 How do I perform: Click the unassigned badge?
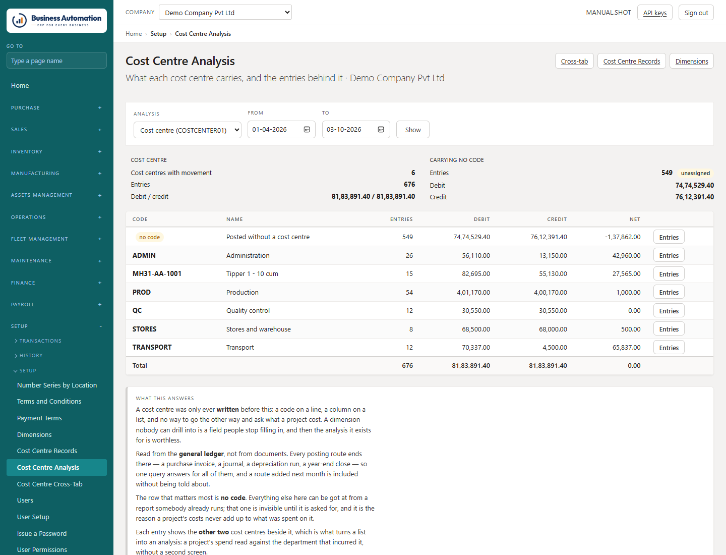(x=695, y=173)
